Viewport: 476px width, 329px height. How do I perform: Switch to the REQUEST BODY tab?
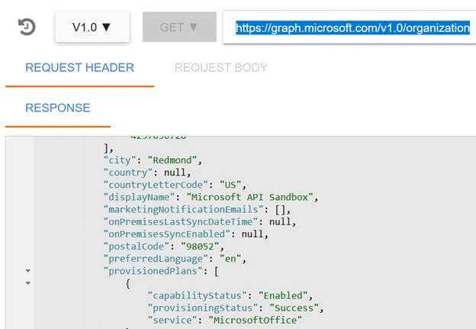[x=220, y=67]
